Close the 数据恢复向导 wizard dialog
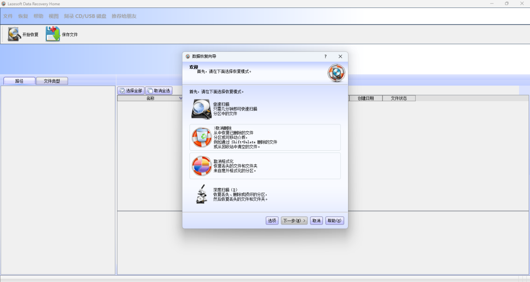 click(340, 57)
